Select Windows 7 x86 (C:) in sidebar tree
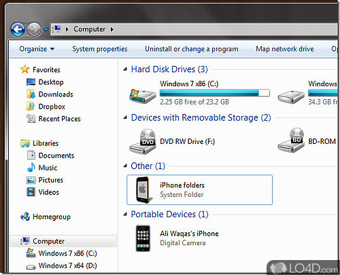 67,253
